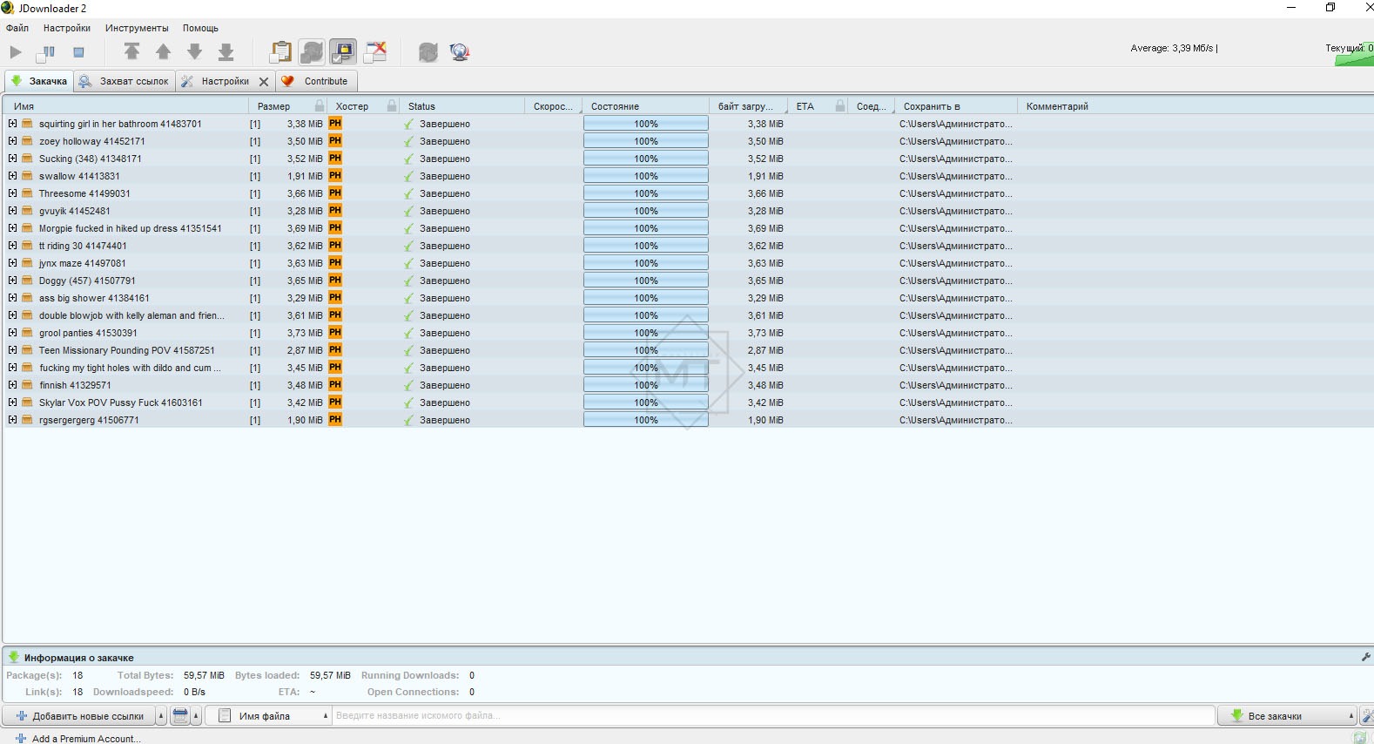1374x744 pixels.
Task: Open the Все закачки filter dropdown
Action: (x=1287, y=716)
